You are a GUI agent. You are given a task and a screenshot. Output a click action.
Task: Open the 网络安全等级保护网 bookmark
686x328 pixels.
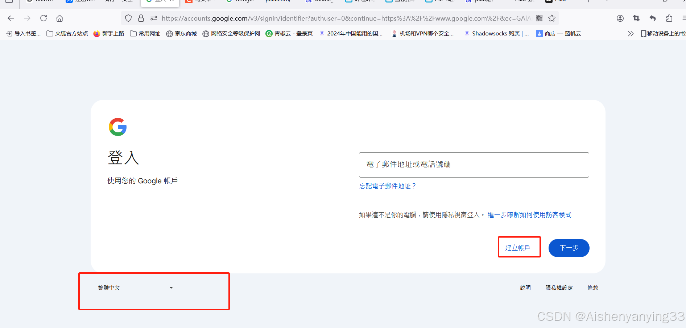[x=231, y=34]
